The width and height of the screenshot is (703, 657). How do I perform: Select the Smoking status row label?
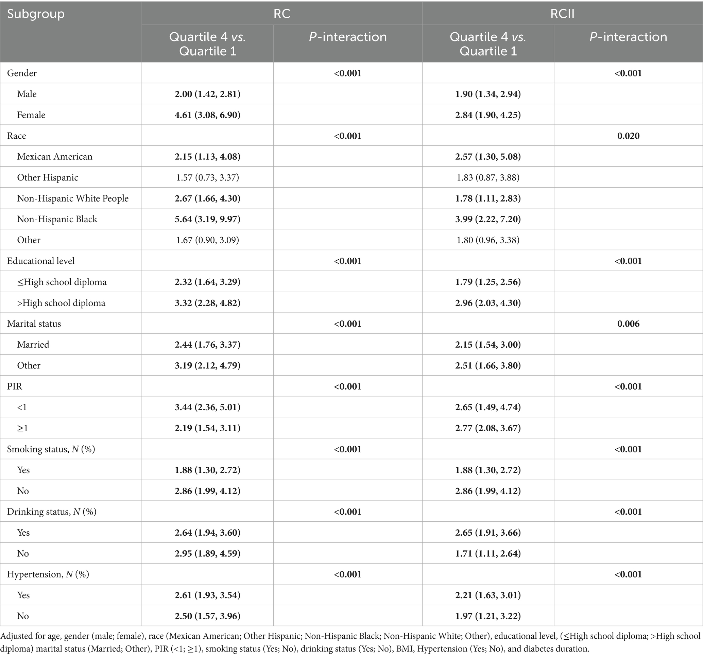pos(51,449)
